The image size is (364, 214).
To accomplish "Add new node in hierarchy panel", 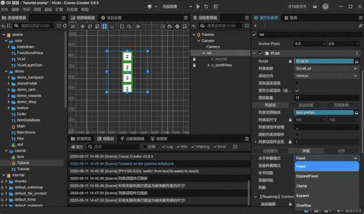I will point(194,26).
